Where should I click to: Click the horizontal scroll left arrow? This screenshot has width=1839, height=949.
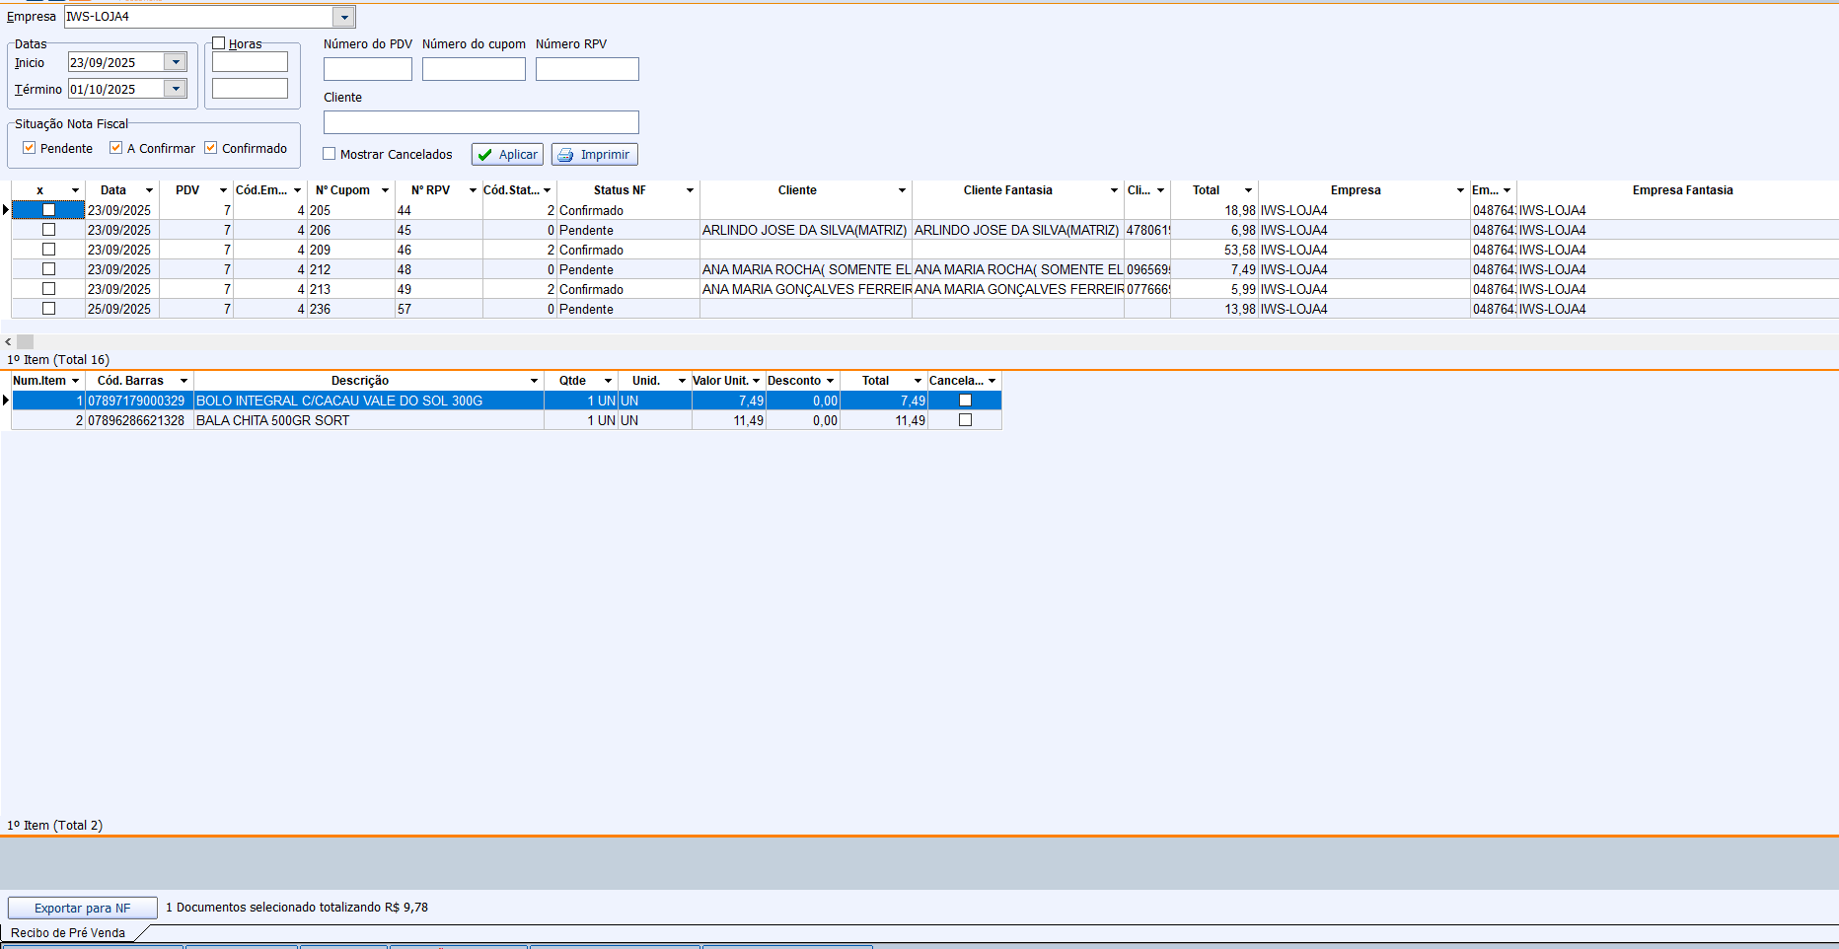(x=9, y=341)
